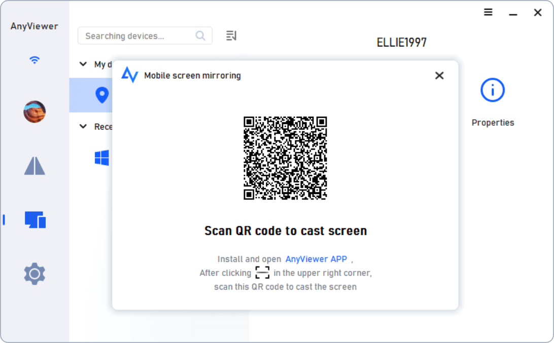Select the Windows device under Recent
Viewport: 554px width, 343px height.
pos(102,158)
